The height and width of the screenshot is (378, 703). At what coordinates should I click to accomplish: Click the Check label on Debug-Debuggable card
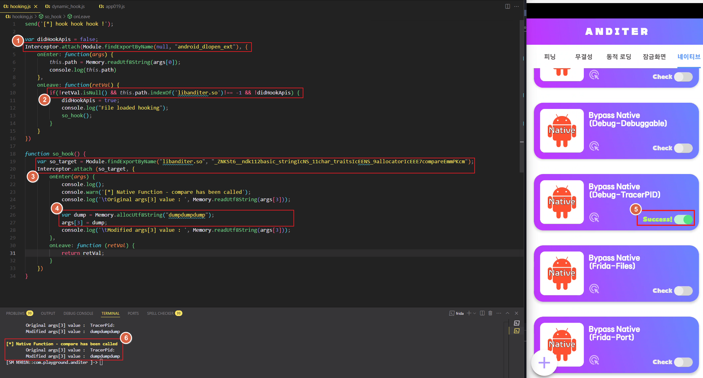tap(662, 148)
